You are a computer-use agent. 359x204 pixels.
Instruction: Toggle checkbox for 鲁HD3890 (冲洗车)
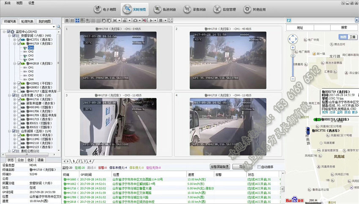click(x=19, y=135)
